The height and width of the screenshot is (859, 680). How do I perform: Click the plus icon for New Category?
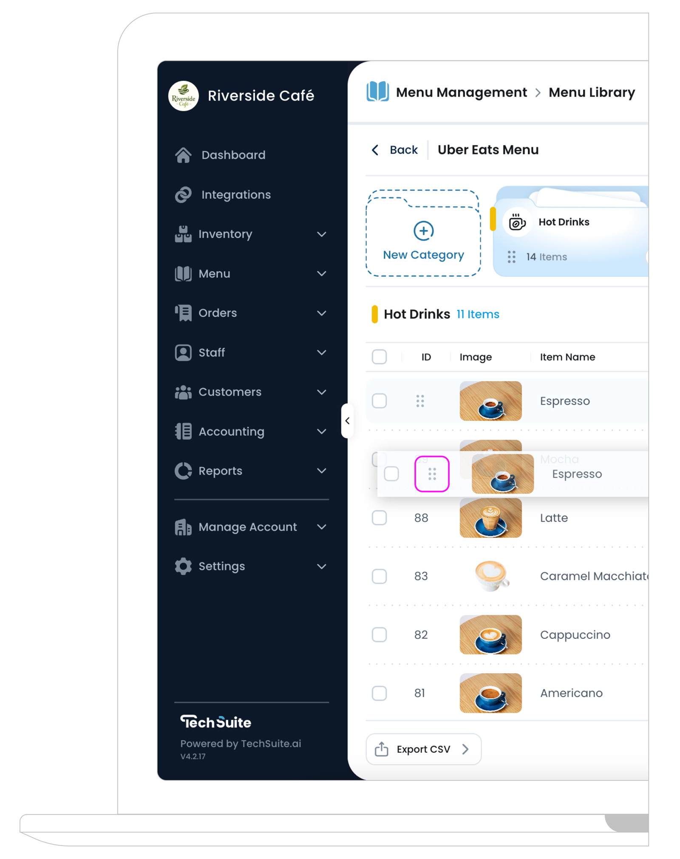(423, 230)
